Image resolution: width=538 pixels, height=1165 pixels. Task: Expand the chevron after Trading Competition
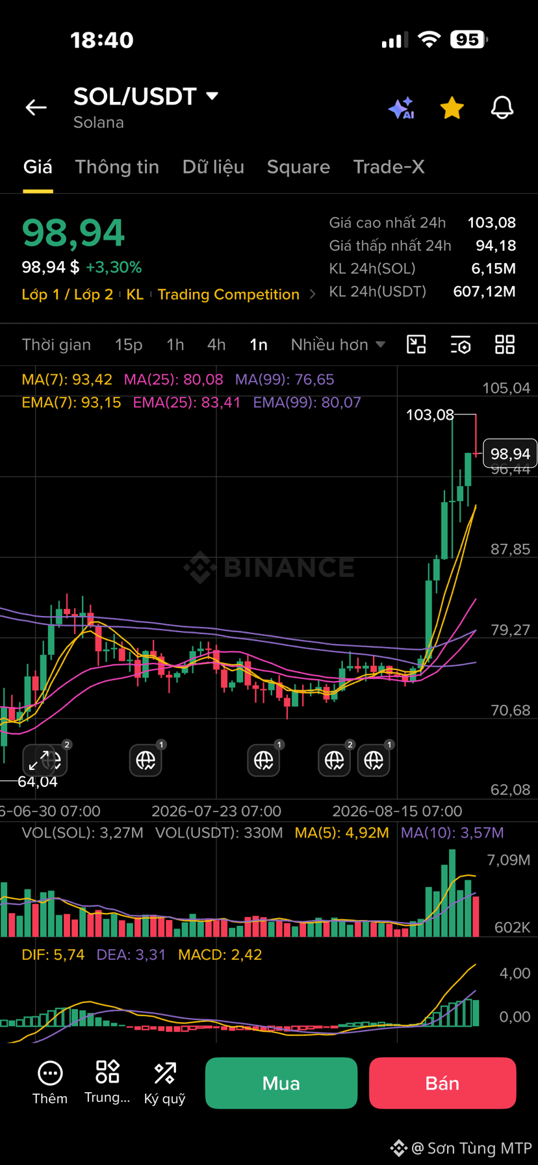pyautogui.click(x=313, y=294)
